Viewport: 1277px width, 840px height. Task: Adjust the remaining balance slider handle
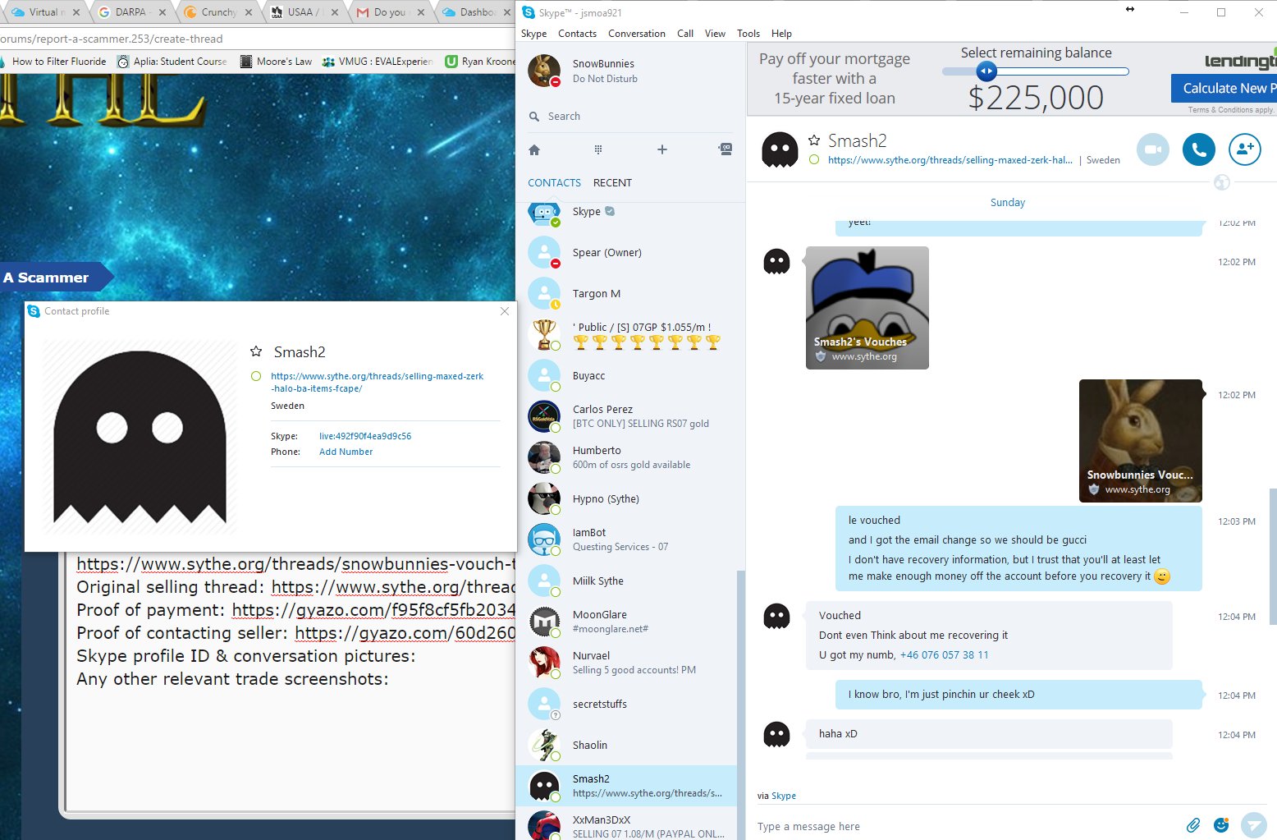point(986,71)
